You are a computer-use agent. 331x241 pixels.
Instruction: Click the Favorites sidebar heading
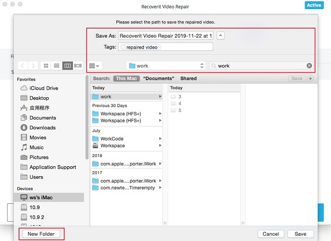point(26,79)
